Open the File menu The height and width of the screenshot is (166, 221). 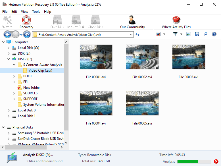click(x=5, y=12)
